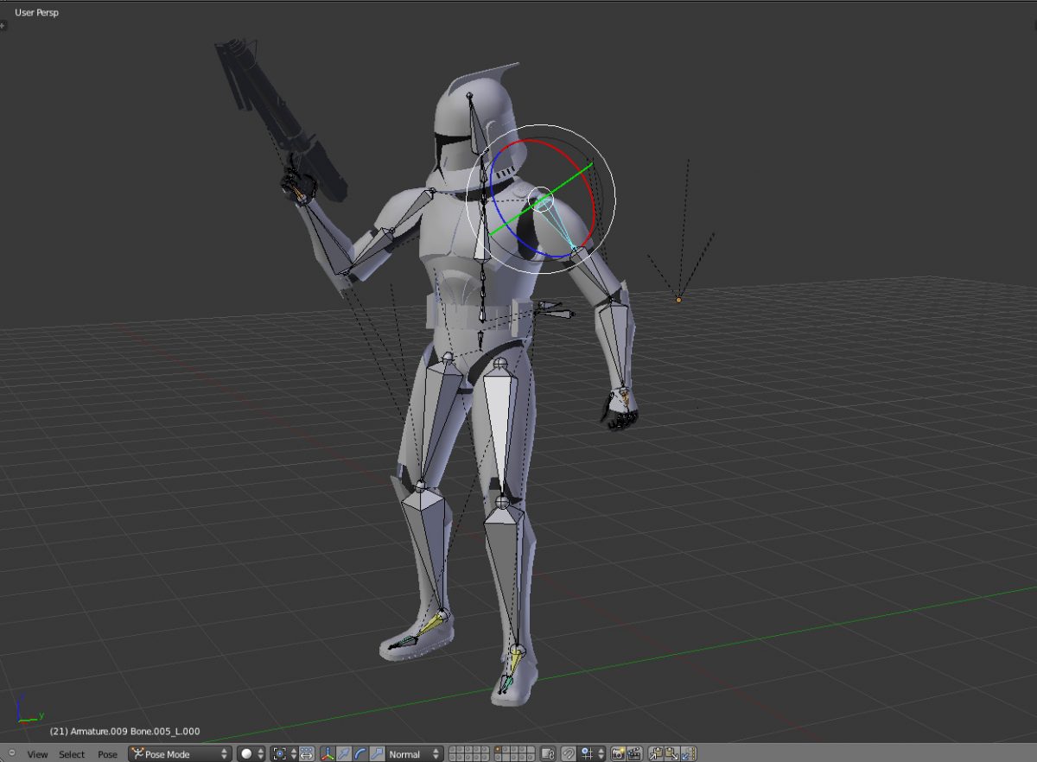Viewport: 1037px width, 762px height.
Task: Open the Select menu
Action: [72, 754]
